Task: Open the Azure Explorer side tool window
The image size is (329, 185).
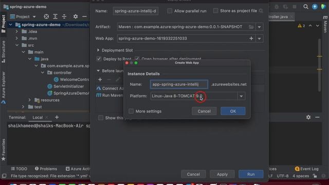Action: [x=4, y=87]
